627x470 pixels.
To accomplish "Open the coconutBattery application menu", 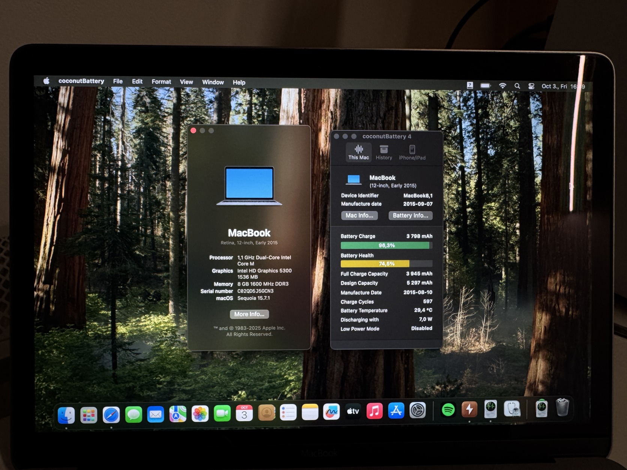I will tap(81, 81).
